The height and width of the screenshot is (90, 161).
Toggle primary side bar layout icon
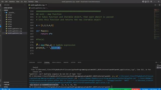(x=143, y=1)
